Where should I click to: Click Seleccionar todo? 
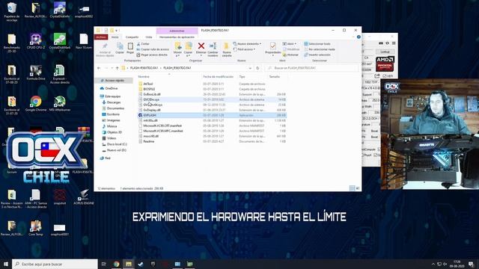click(x=317, y=44)
